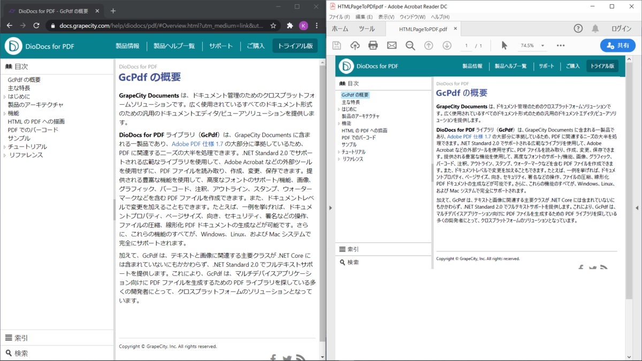Select サンプル in the browser contents tree
The image size is (642, 361).
tap(19, 139)
